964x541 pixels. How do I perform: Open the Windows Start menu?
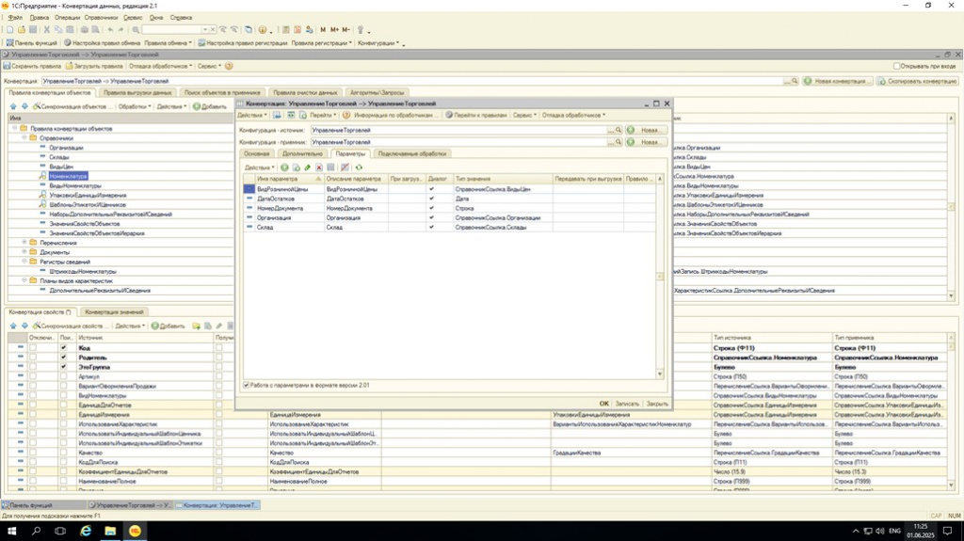(x=11, y=531)
